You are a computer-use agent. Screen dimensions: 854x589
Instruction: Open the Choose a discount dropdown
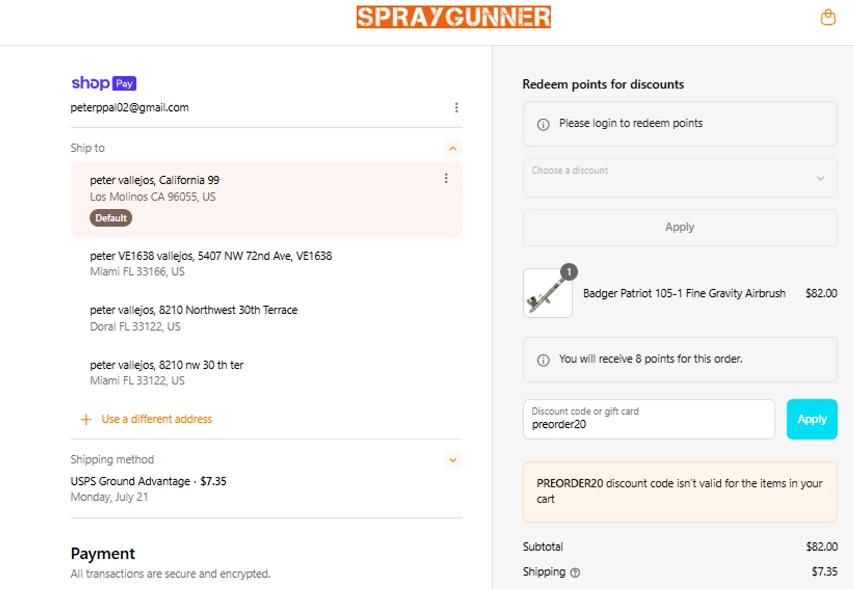[680, 178]
